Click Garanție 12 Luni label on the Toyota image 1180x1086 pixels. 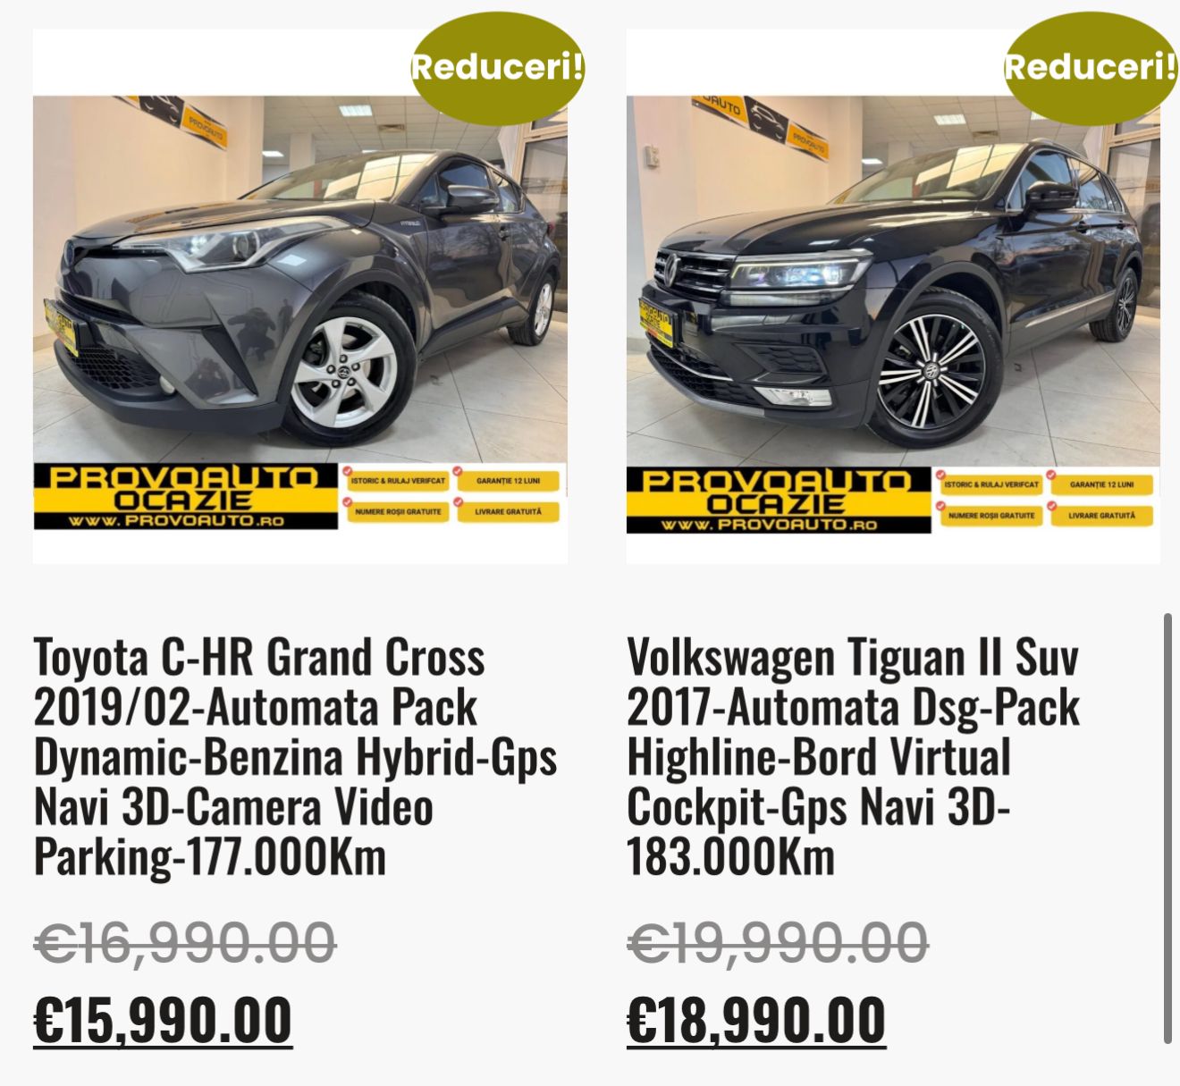click(x=508, y=481)
